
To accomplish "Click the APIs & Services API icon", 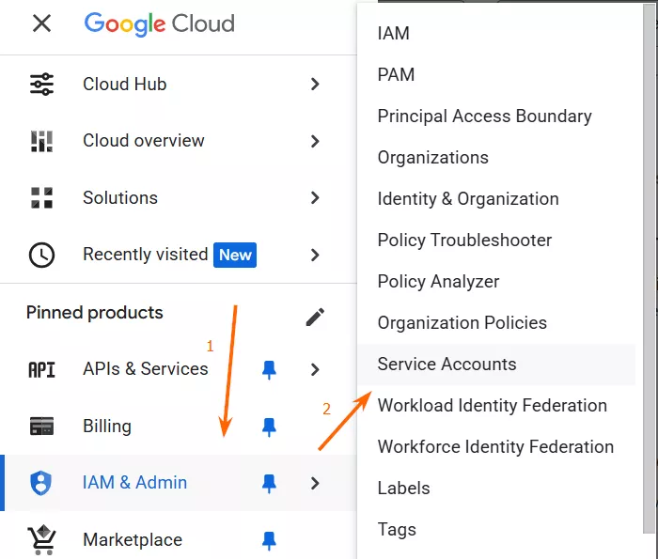I will [41, 369].
